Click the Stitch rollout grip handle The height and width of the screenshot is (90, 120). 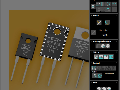coord(116,52)
